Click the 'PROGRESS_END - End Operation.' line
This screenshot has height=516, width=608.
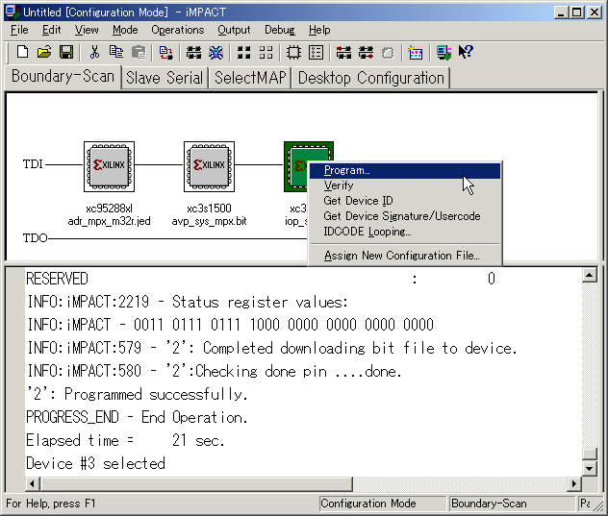click(137, 418)
